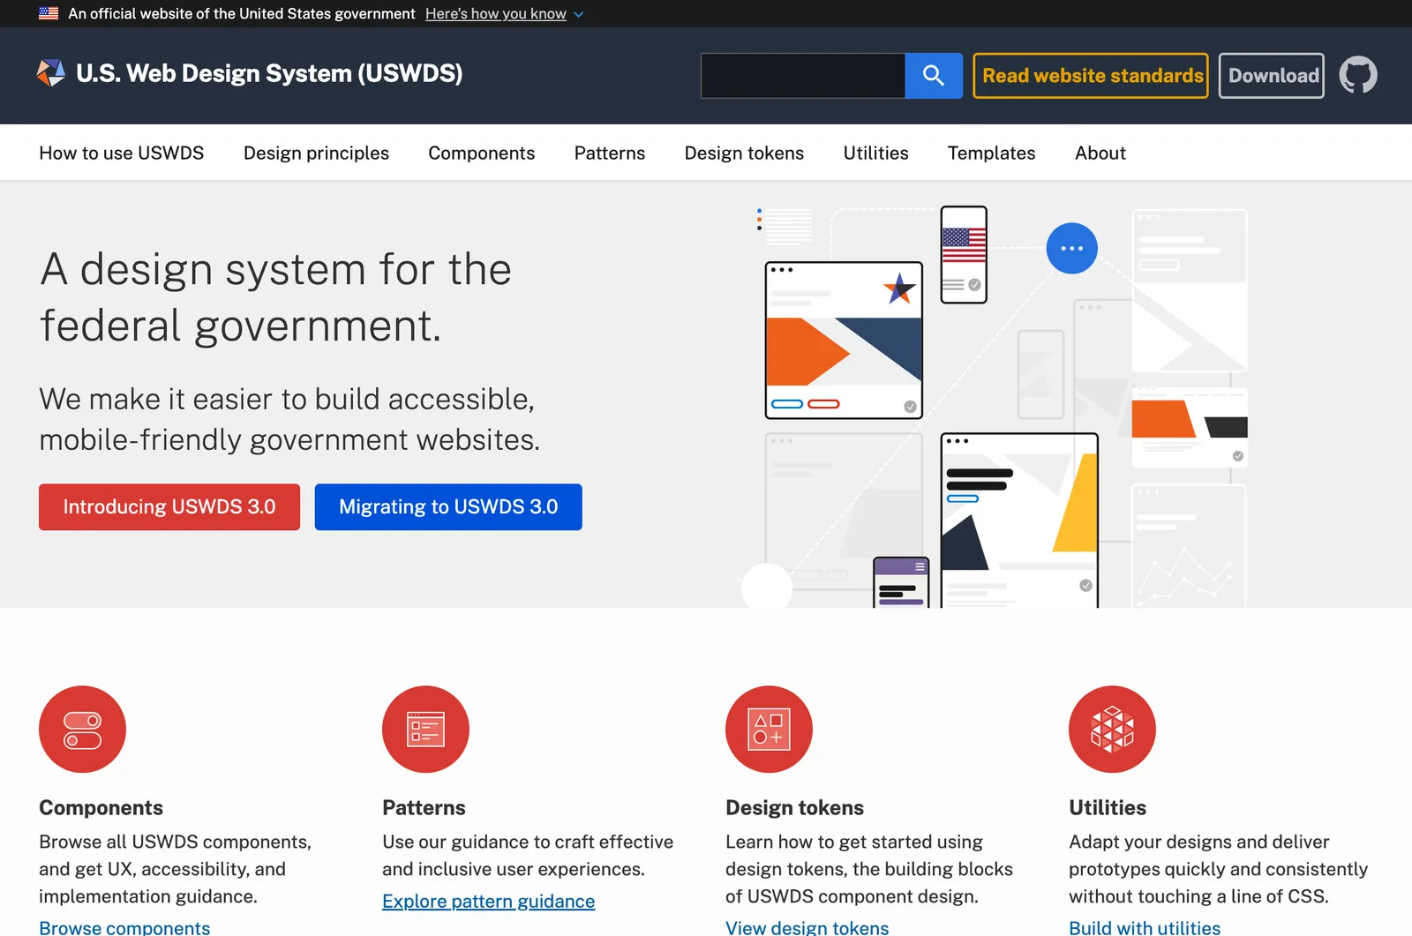
Task: Click the blue ellipsis circle in hero illustration
Action: click(x=1072, y=248)
